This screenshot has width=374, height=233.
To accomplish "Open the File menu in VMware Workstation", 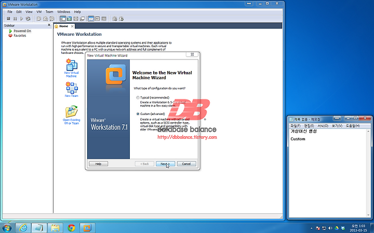I will click(x=10, y=11).
